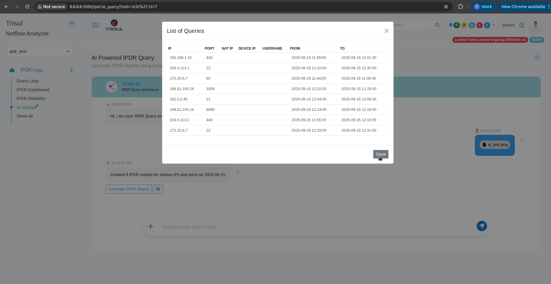Open Chrome extensions puzzle icon
The height and width of the screenshot is (284, 551).
(460, 7)
